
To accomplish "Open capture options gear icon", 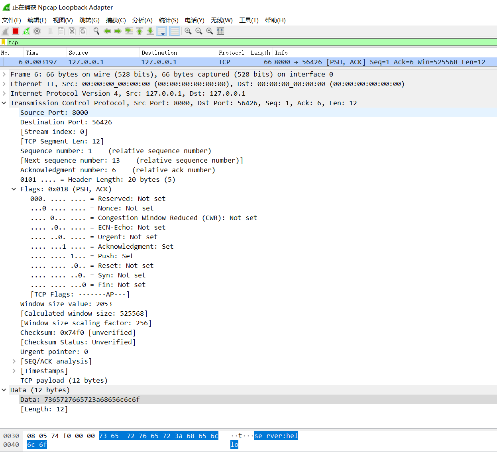I will pyautogui.click(x=37, y=31).
